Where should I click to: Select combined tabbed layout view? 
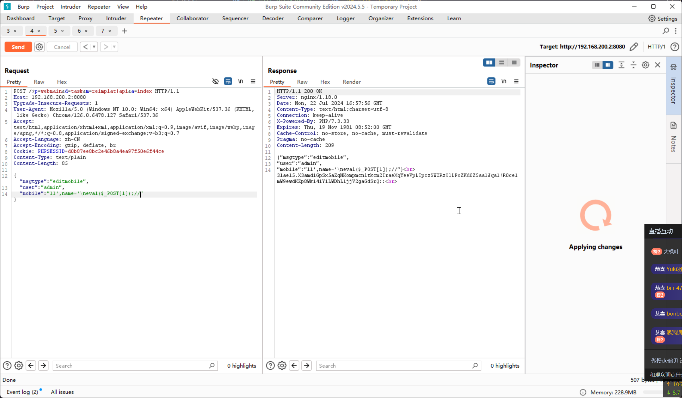pyautogui.click(x=514, y=62)
